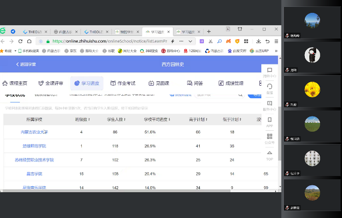The width and height of the screenshot is (342, 218).
Task: Click the magnifier icon in the school search box
Action: pyautogui.click(x=240, y=94)
